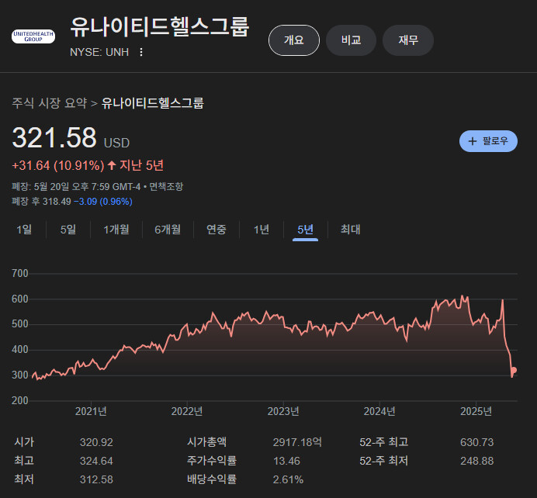Click the 주가수익률 value 13.46
The image size is (537, 498).
click(286, 461)
